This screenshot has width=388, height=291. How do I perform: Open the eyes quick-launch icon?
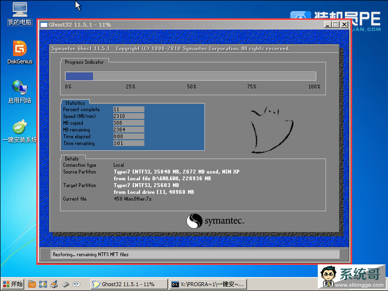tap(77, 284)
